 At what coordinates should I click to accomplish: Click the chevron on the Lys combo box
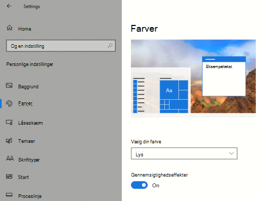tap(231, 153)
